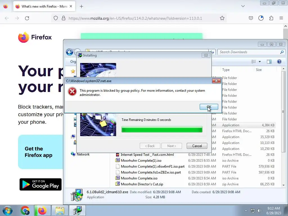
Task: Click the Favorites star in navigation pane
Action: [73, 71]
